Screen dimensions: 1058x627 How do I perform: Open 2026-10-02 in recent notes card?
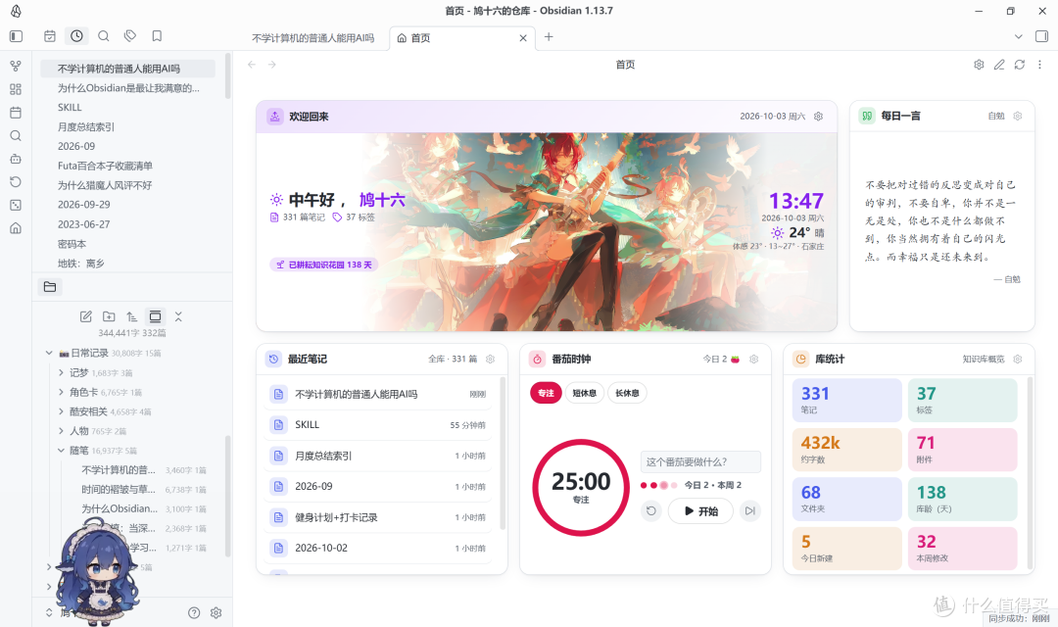pyautogui.click(x=378, y=548)
